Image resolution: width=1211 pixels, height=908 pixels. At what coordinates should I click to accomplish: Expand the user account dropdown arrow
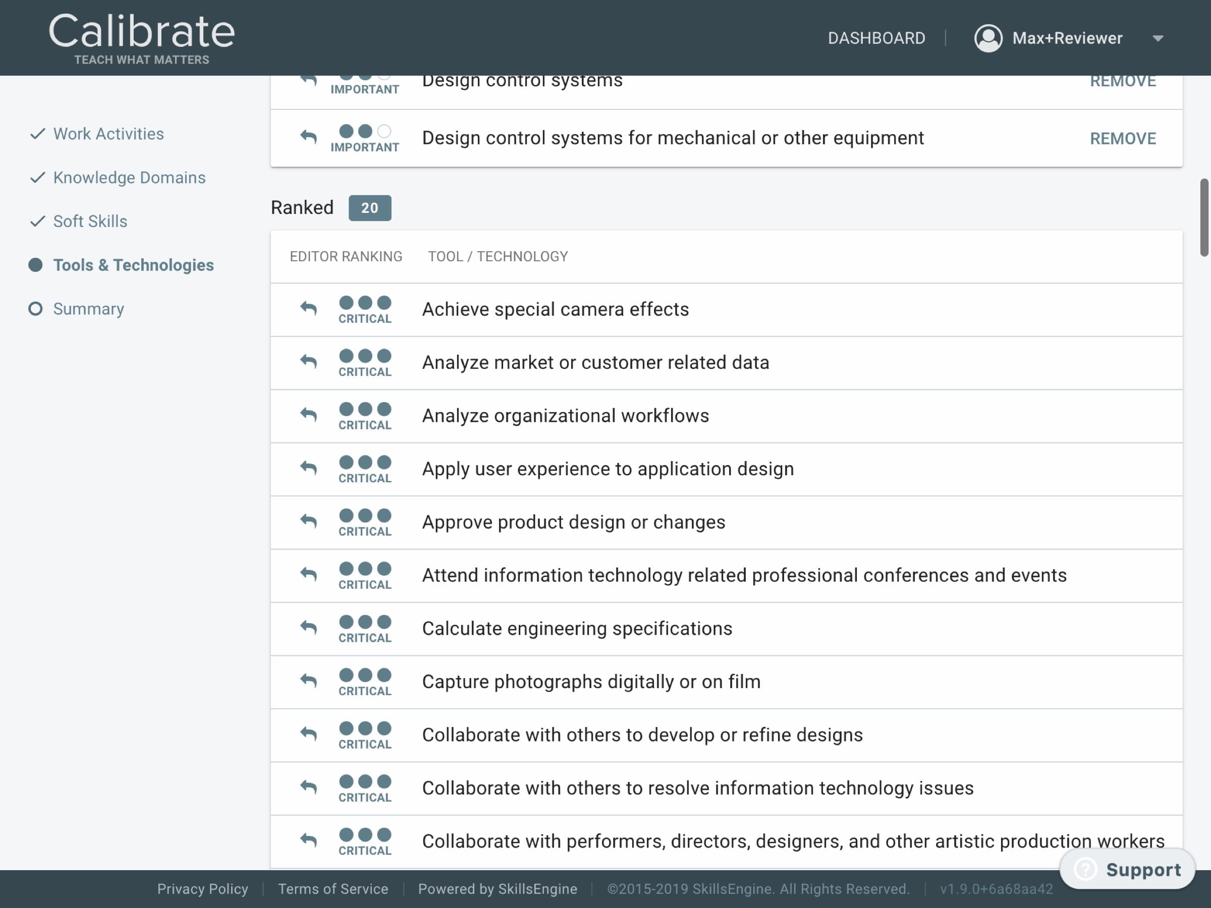[1158, 38]
